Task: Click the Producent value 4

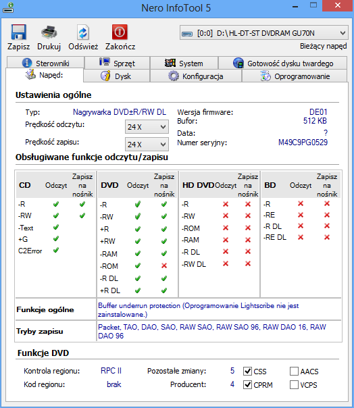Action: pyautogui.click(x=232, y=384)
